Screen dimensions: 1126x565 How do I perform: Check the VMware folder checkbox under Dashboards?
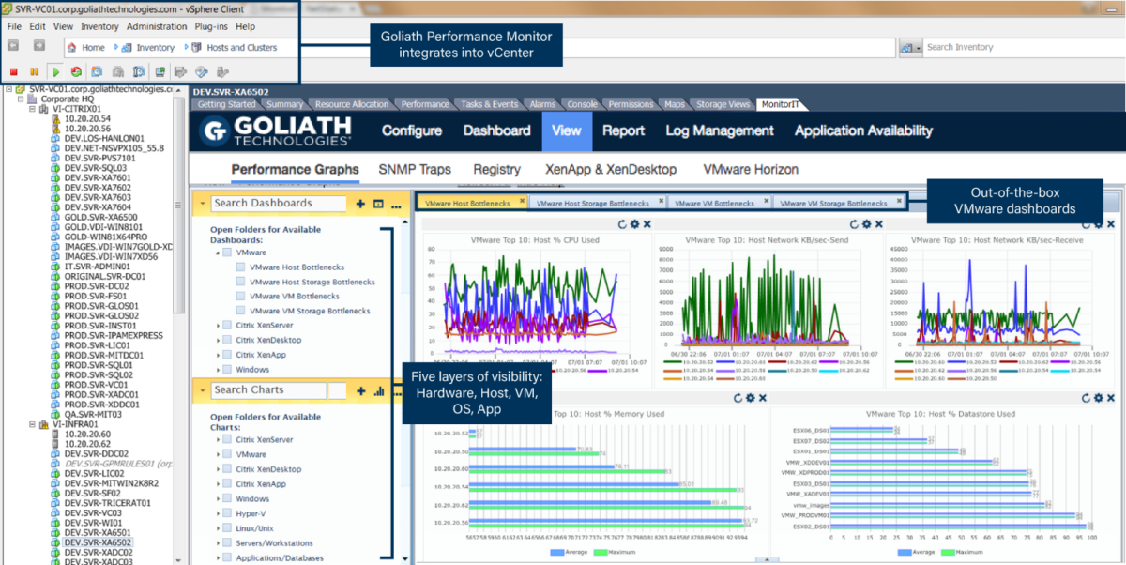tap(225, 252)
